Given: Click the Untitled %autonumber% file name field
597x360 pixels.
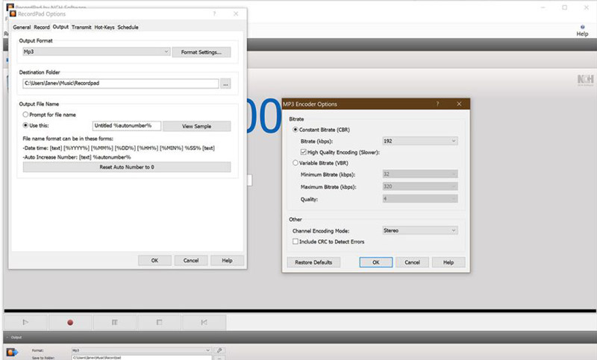Looking at the screenshot, I should pos(127,125).
